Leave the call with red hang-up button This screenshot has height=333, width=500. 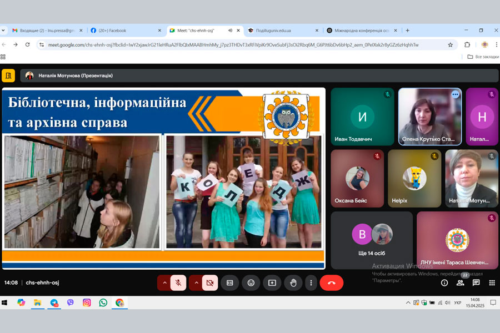point(332,282)
